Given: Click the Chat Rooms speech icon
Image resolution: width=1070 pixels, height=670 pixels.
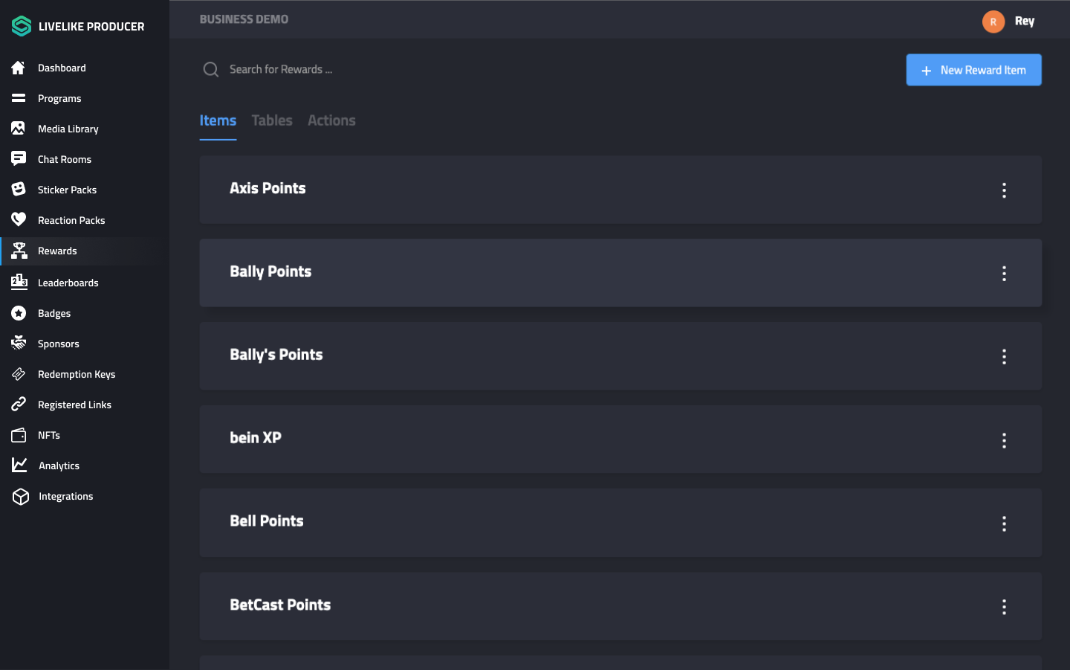Looking at the screenshot, I should click(x=19, y=159).
